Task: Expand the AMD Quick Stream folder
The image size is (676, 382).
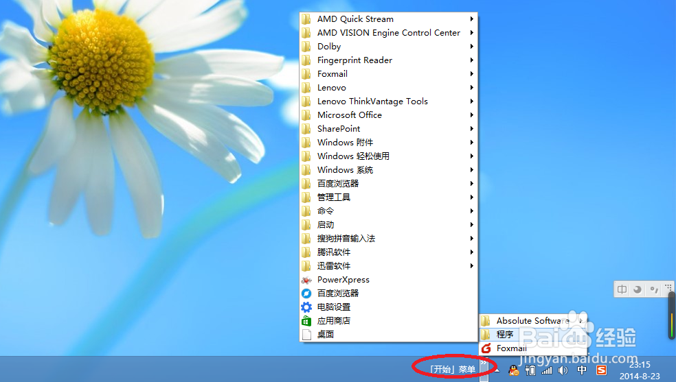Action: click(388, 19)
